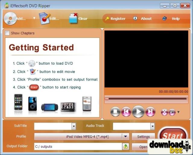Viewport: 193px width, 155px height.
Task: Select the iPod Video MPEG-4 profile box
Action: (82, 137)
